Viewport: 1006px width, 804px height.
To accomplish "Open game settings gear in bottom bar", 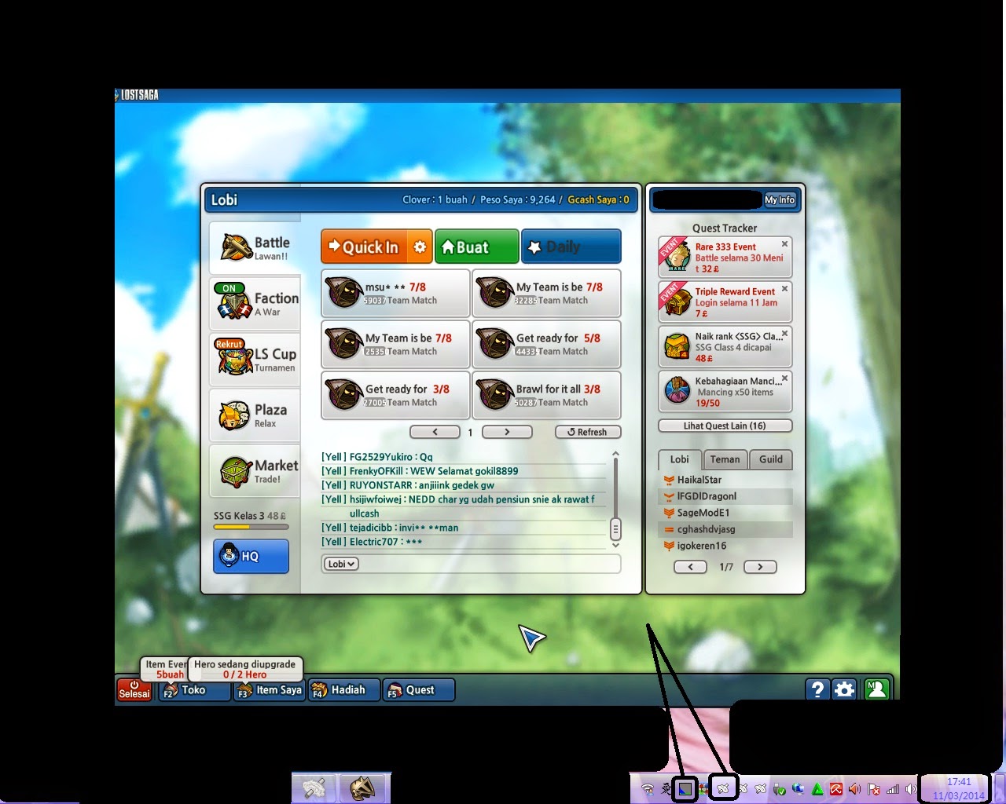I will [845, 689].
